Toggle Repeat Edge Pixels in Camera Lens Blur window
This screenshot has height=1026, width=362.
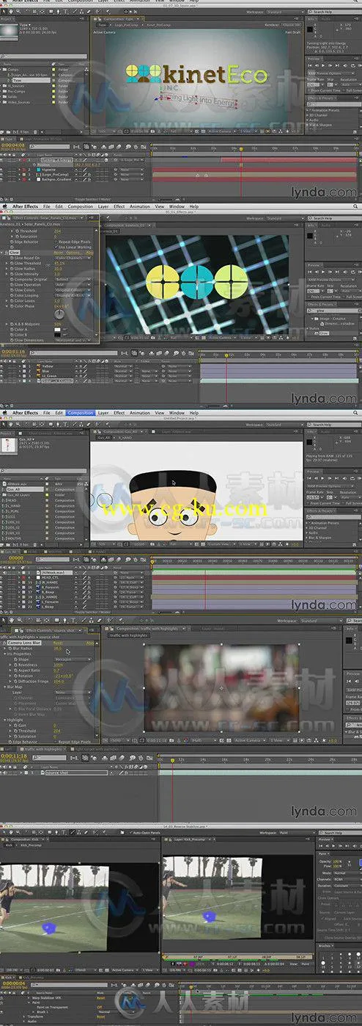click(54, 743)
